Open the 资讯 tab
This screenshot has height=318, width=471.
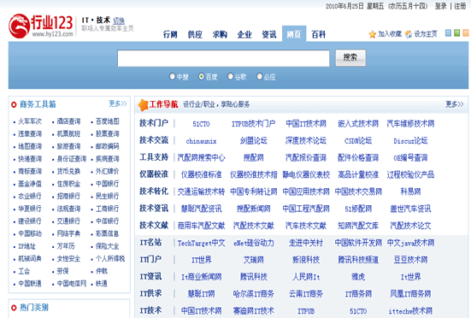(x=269, y=34)
